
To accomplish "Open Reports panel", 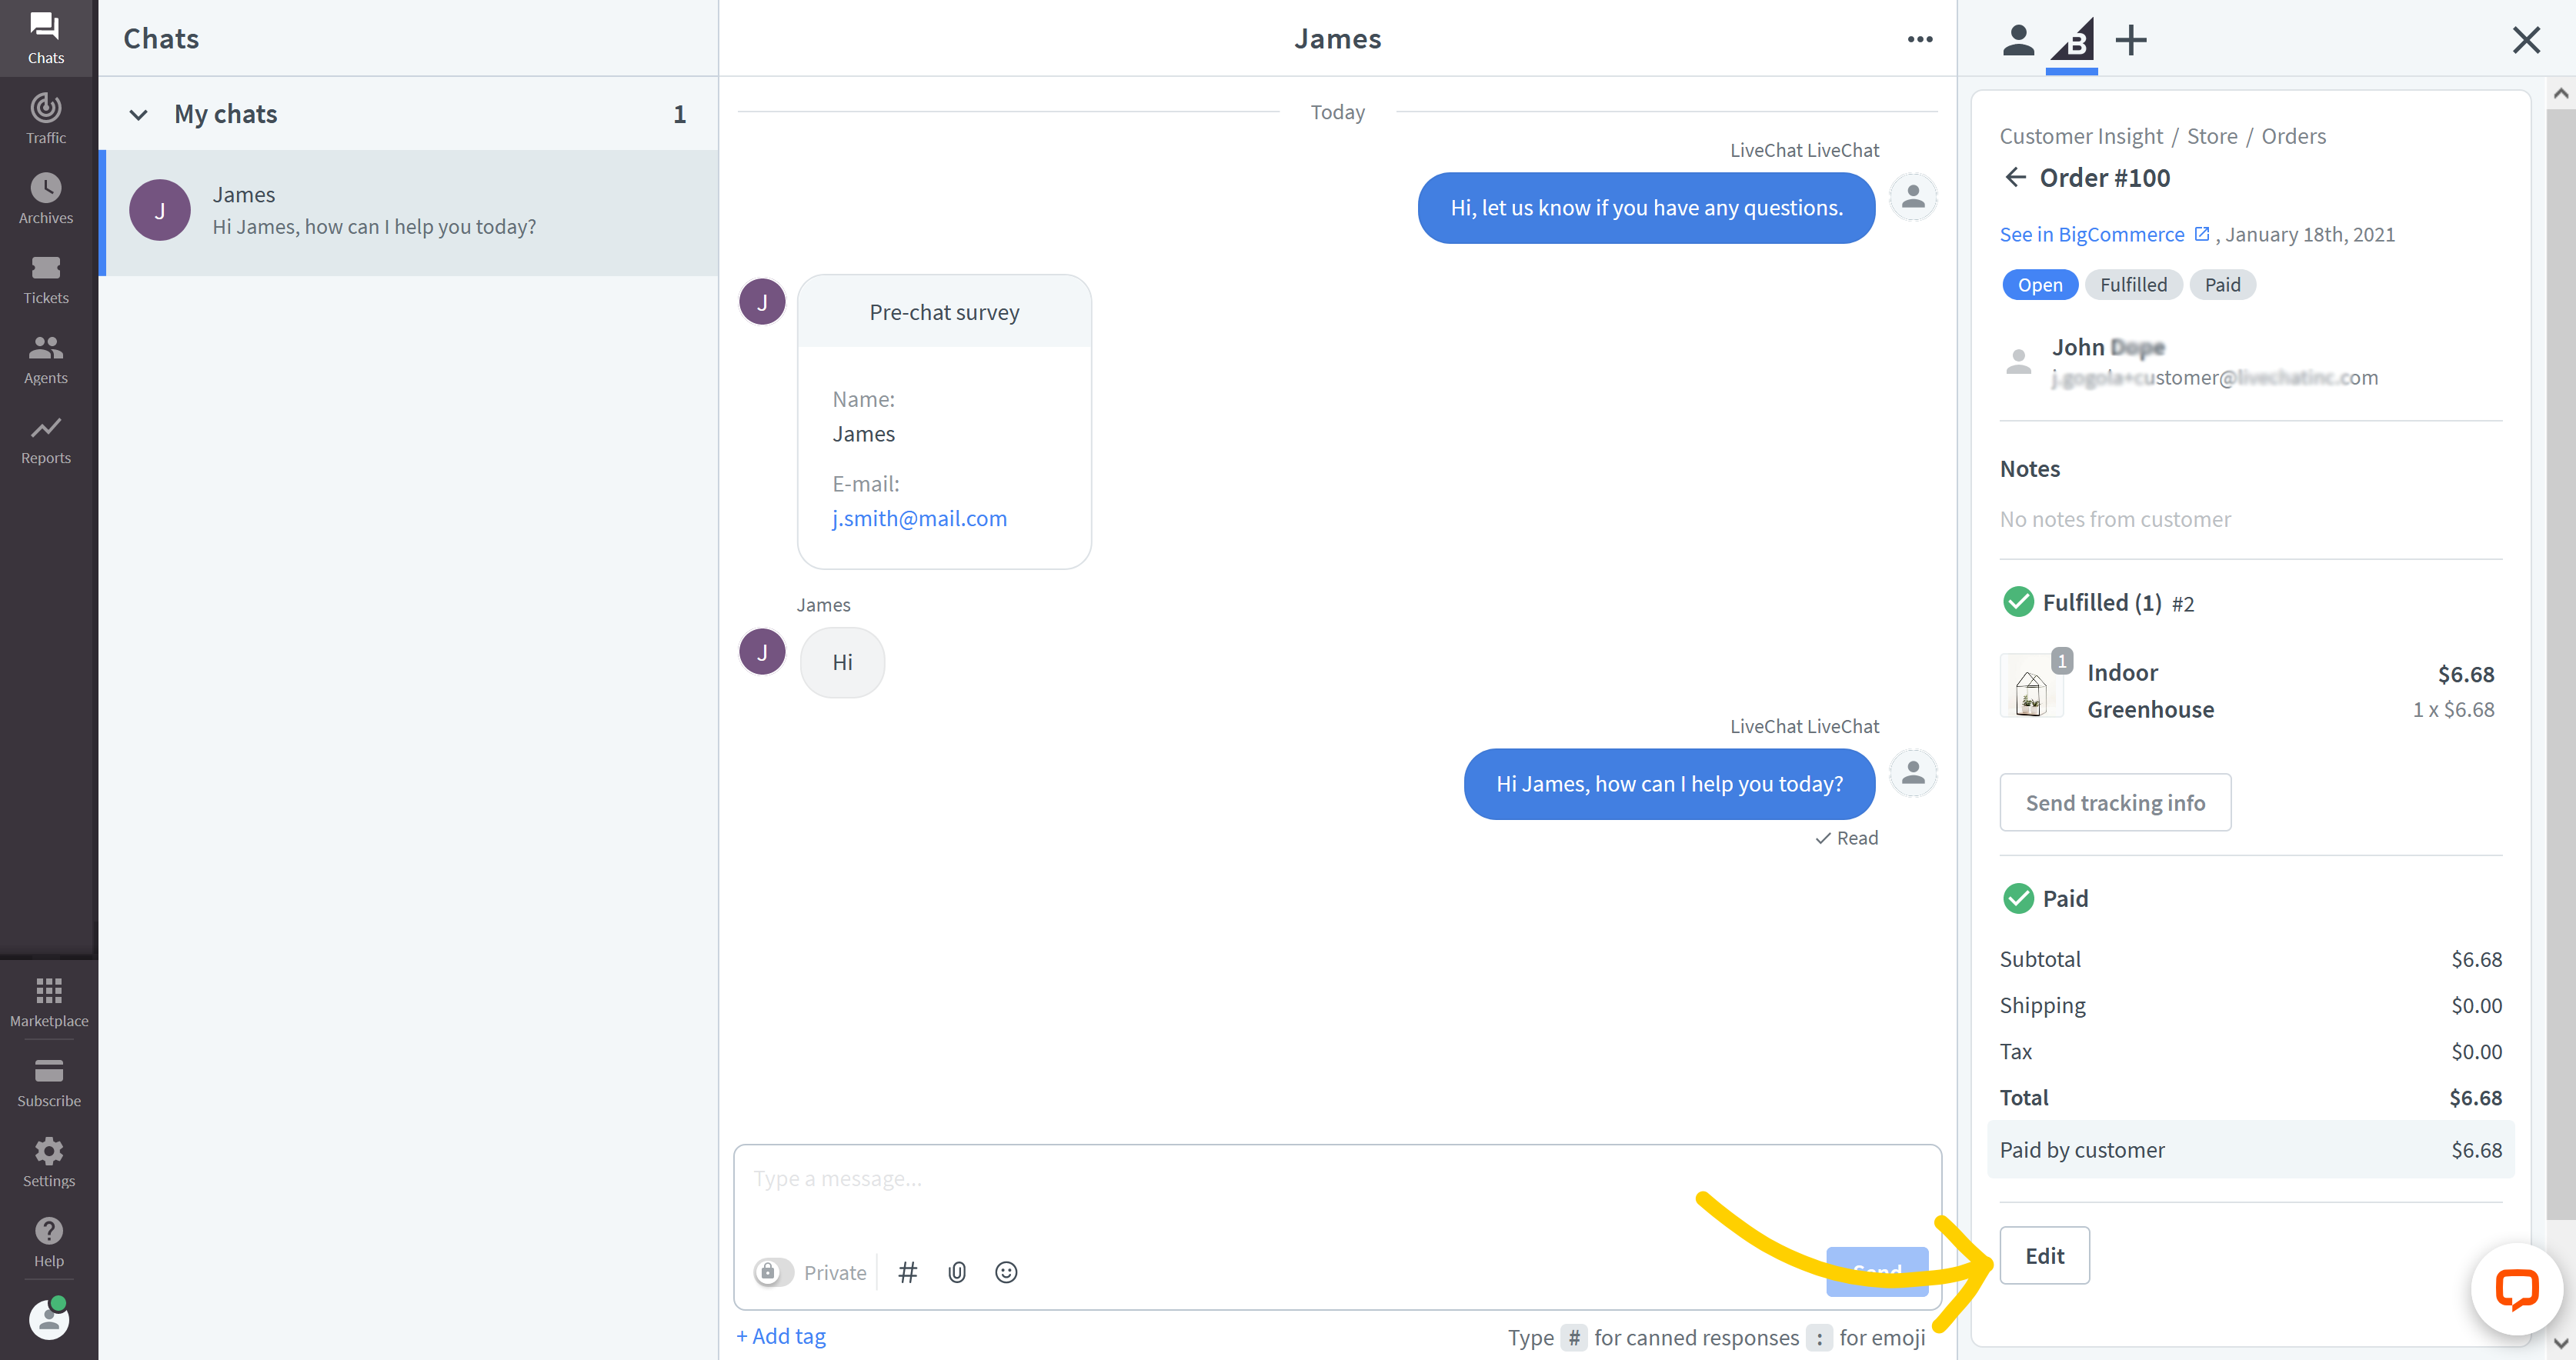I will [x=46, y=438].
